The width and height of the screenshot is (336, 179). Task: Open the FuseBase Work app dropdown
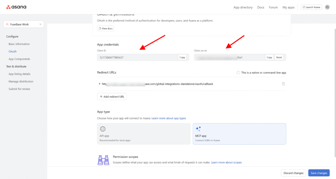pyautogui.click(x=24, y=24)
